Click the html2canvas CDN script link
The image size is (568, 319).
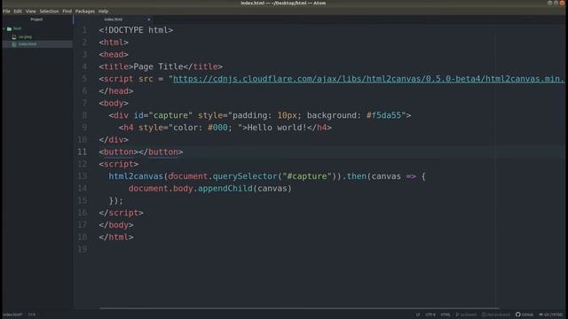pos(369,79)
